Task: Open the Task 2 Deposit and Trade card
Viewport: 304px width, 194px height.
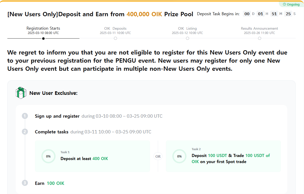Action: pos(223,156)
